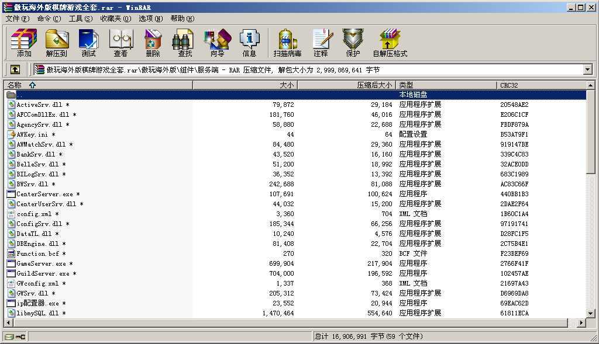Click the Protect (保护) shield icon
599x344 pixels.
point(353,43)
